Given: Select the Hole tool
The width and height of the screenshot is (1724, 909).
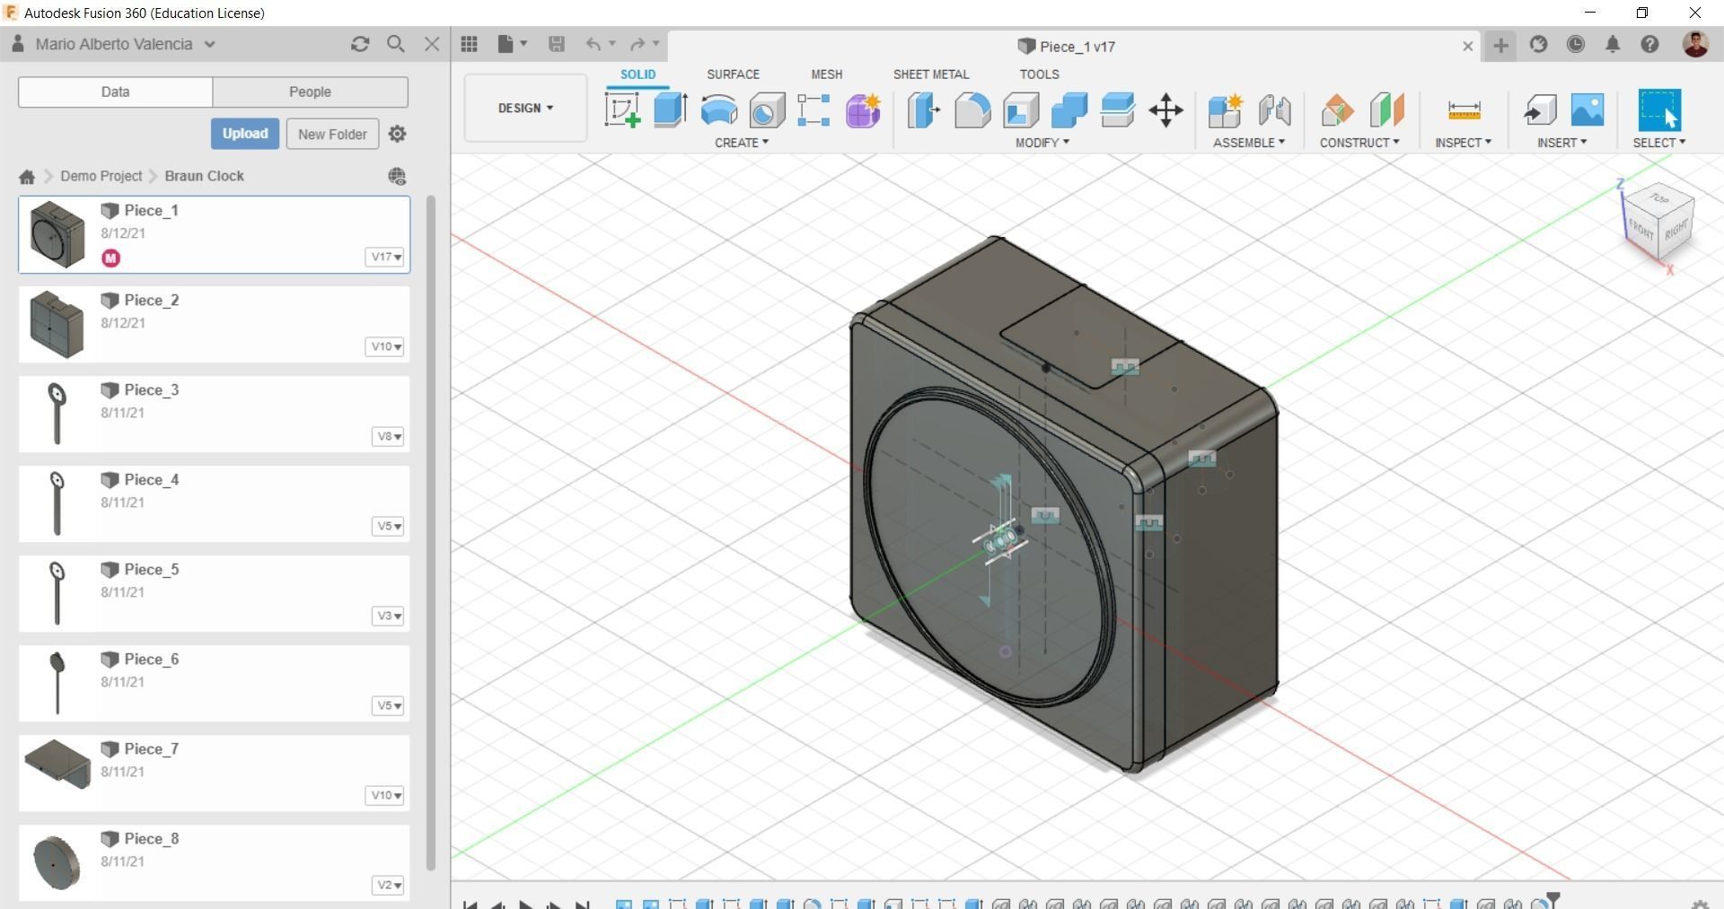Looking at the screenshot, I should pyautogui.click(x=767, y=110).
